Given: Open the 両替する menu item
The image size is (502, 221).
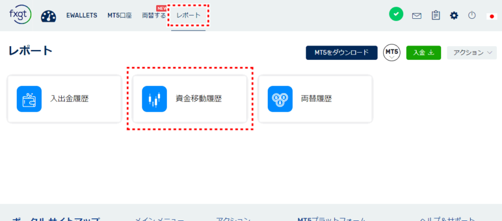Looking at the screenshot, I should click(x=154, y=16).
